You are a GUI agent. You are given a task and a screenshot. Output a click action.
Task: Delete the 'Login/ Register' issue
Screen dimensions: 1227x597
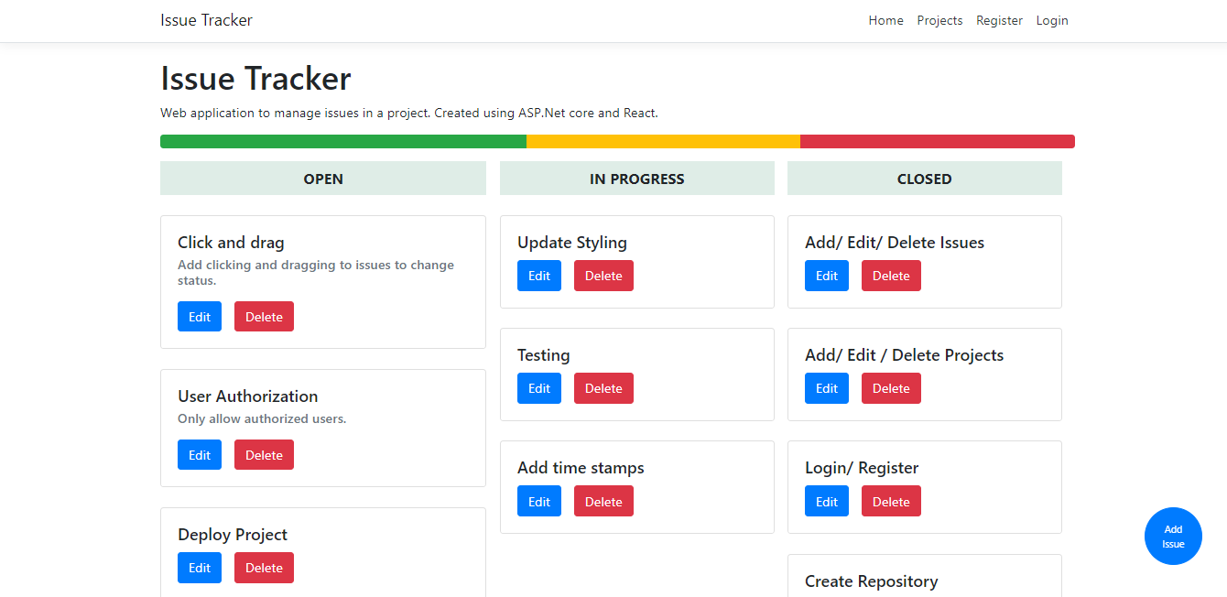tap(891, 501)
